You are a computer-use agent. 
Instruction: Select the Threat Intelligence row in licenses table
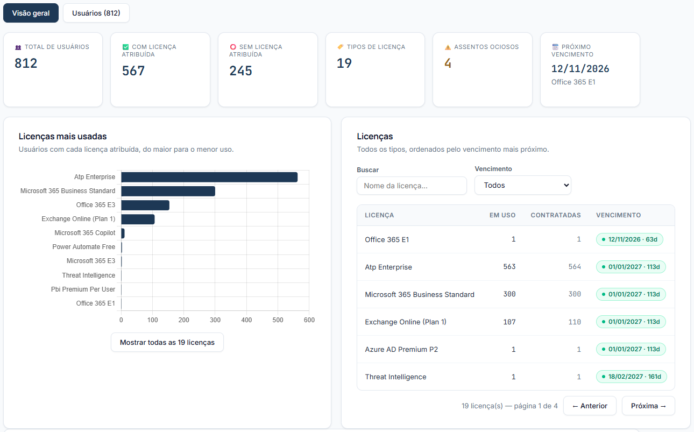pyautogui.click(x=516, y=377)
